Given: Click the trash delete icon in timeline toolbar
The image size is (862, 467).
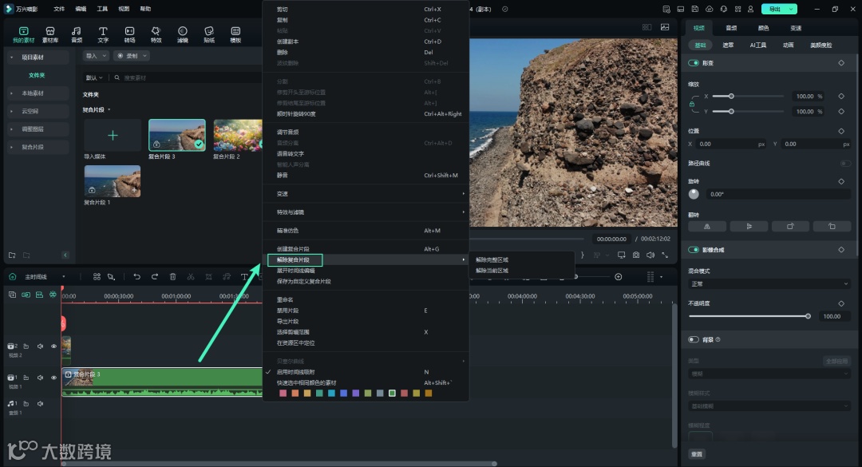Looking at the screenshot, I should [x=173, y=277].
